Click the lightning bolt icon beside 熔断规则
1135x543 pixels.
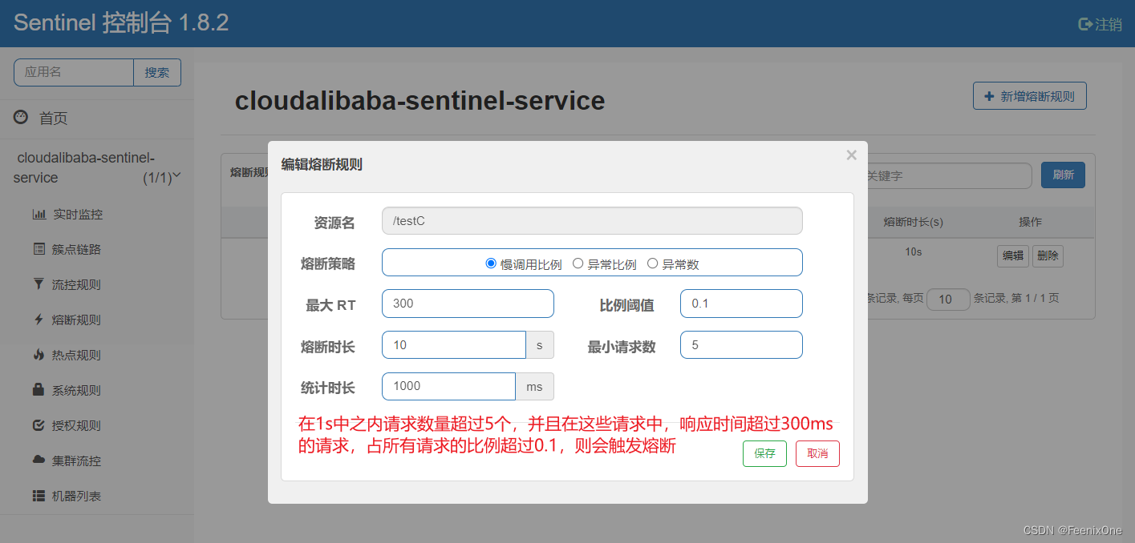(x=39, y=320)
